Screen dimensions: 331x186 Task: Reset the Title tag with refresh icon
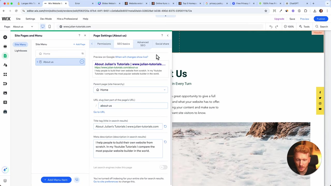165,127
